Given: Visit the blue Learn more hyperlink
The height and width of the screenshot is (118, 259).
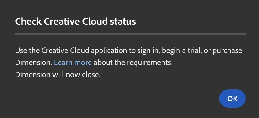Looking at the screenshot, I should click(x=73, y=63).
